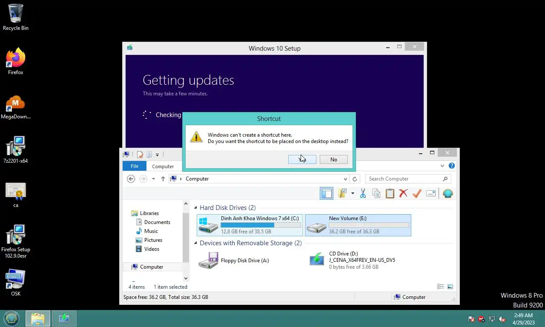Open the folder options dropdown arrow
The width and height of the screenshot is (545, 327).
point(353,193)
